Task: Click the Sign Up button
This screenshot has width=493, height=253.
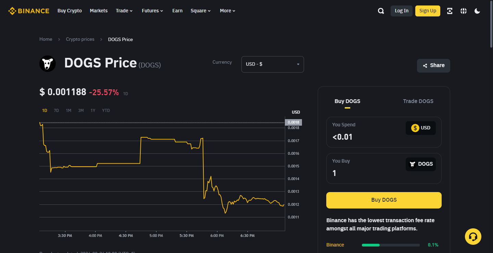Action: [428, 11]
